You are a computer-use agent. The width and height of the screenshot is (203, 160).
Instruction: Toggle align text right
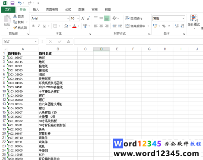(x=107, y=26)
